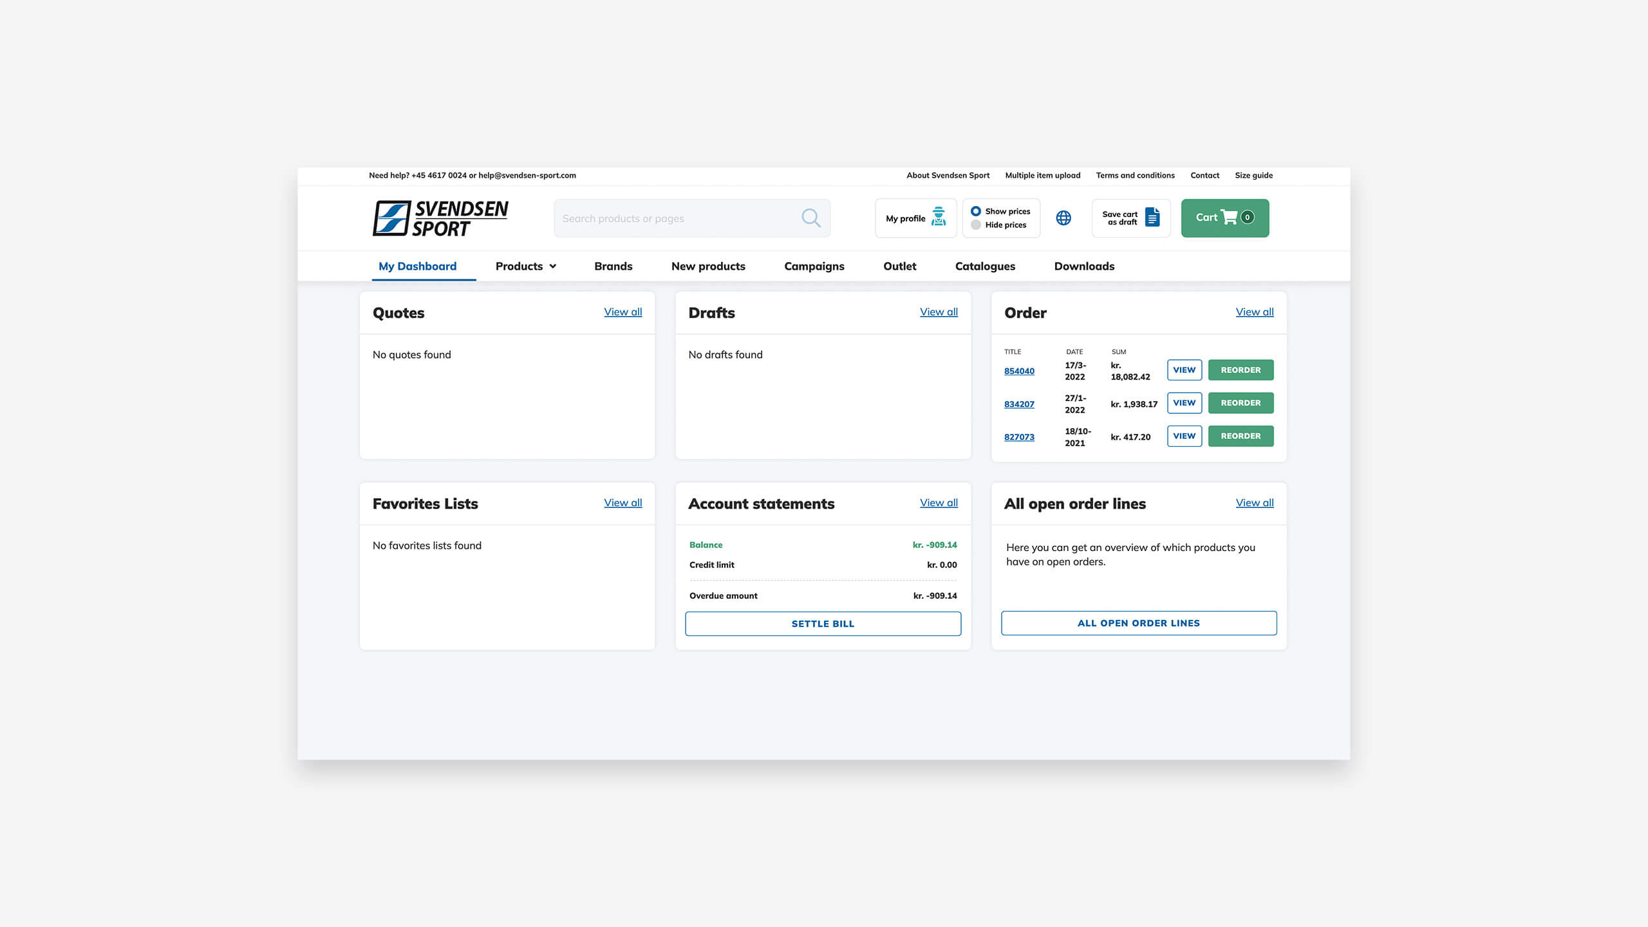
Task: Click the order sum kr. 417.20
Action: pos(1130,437)
